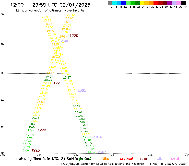This screenshot has height=166, width=189.
Task: Select the longitude axis label -27
Action: point(39,155)
